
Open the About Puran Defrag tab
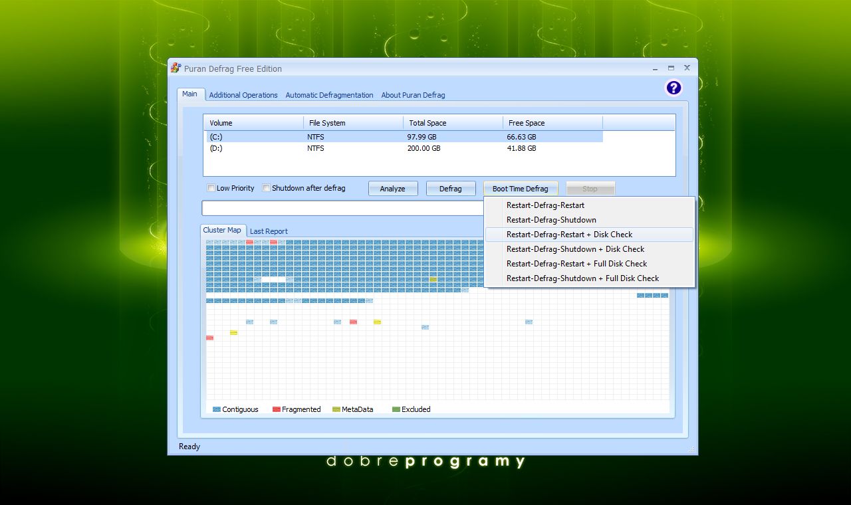[x=413, y=95]
